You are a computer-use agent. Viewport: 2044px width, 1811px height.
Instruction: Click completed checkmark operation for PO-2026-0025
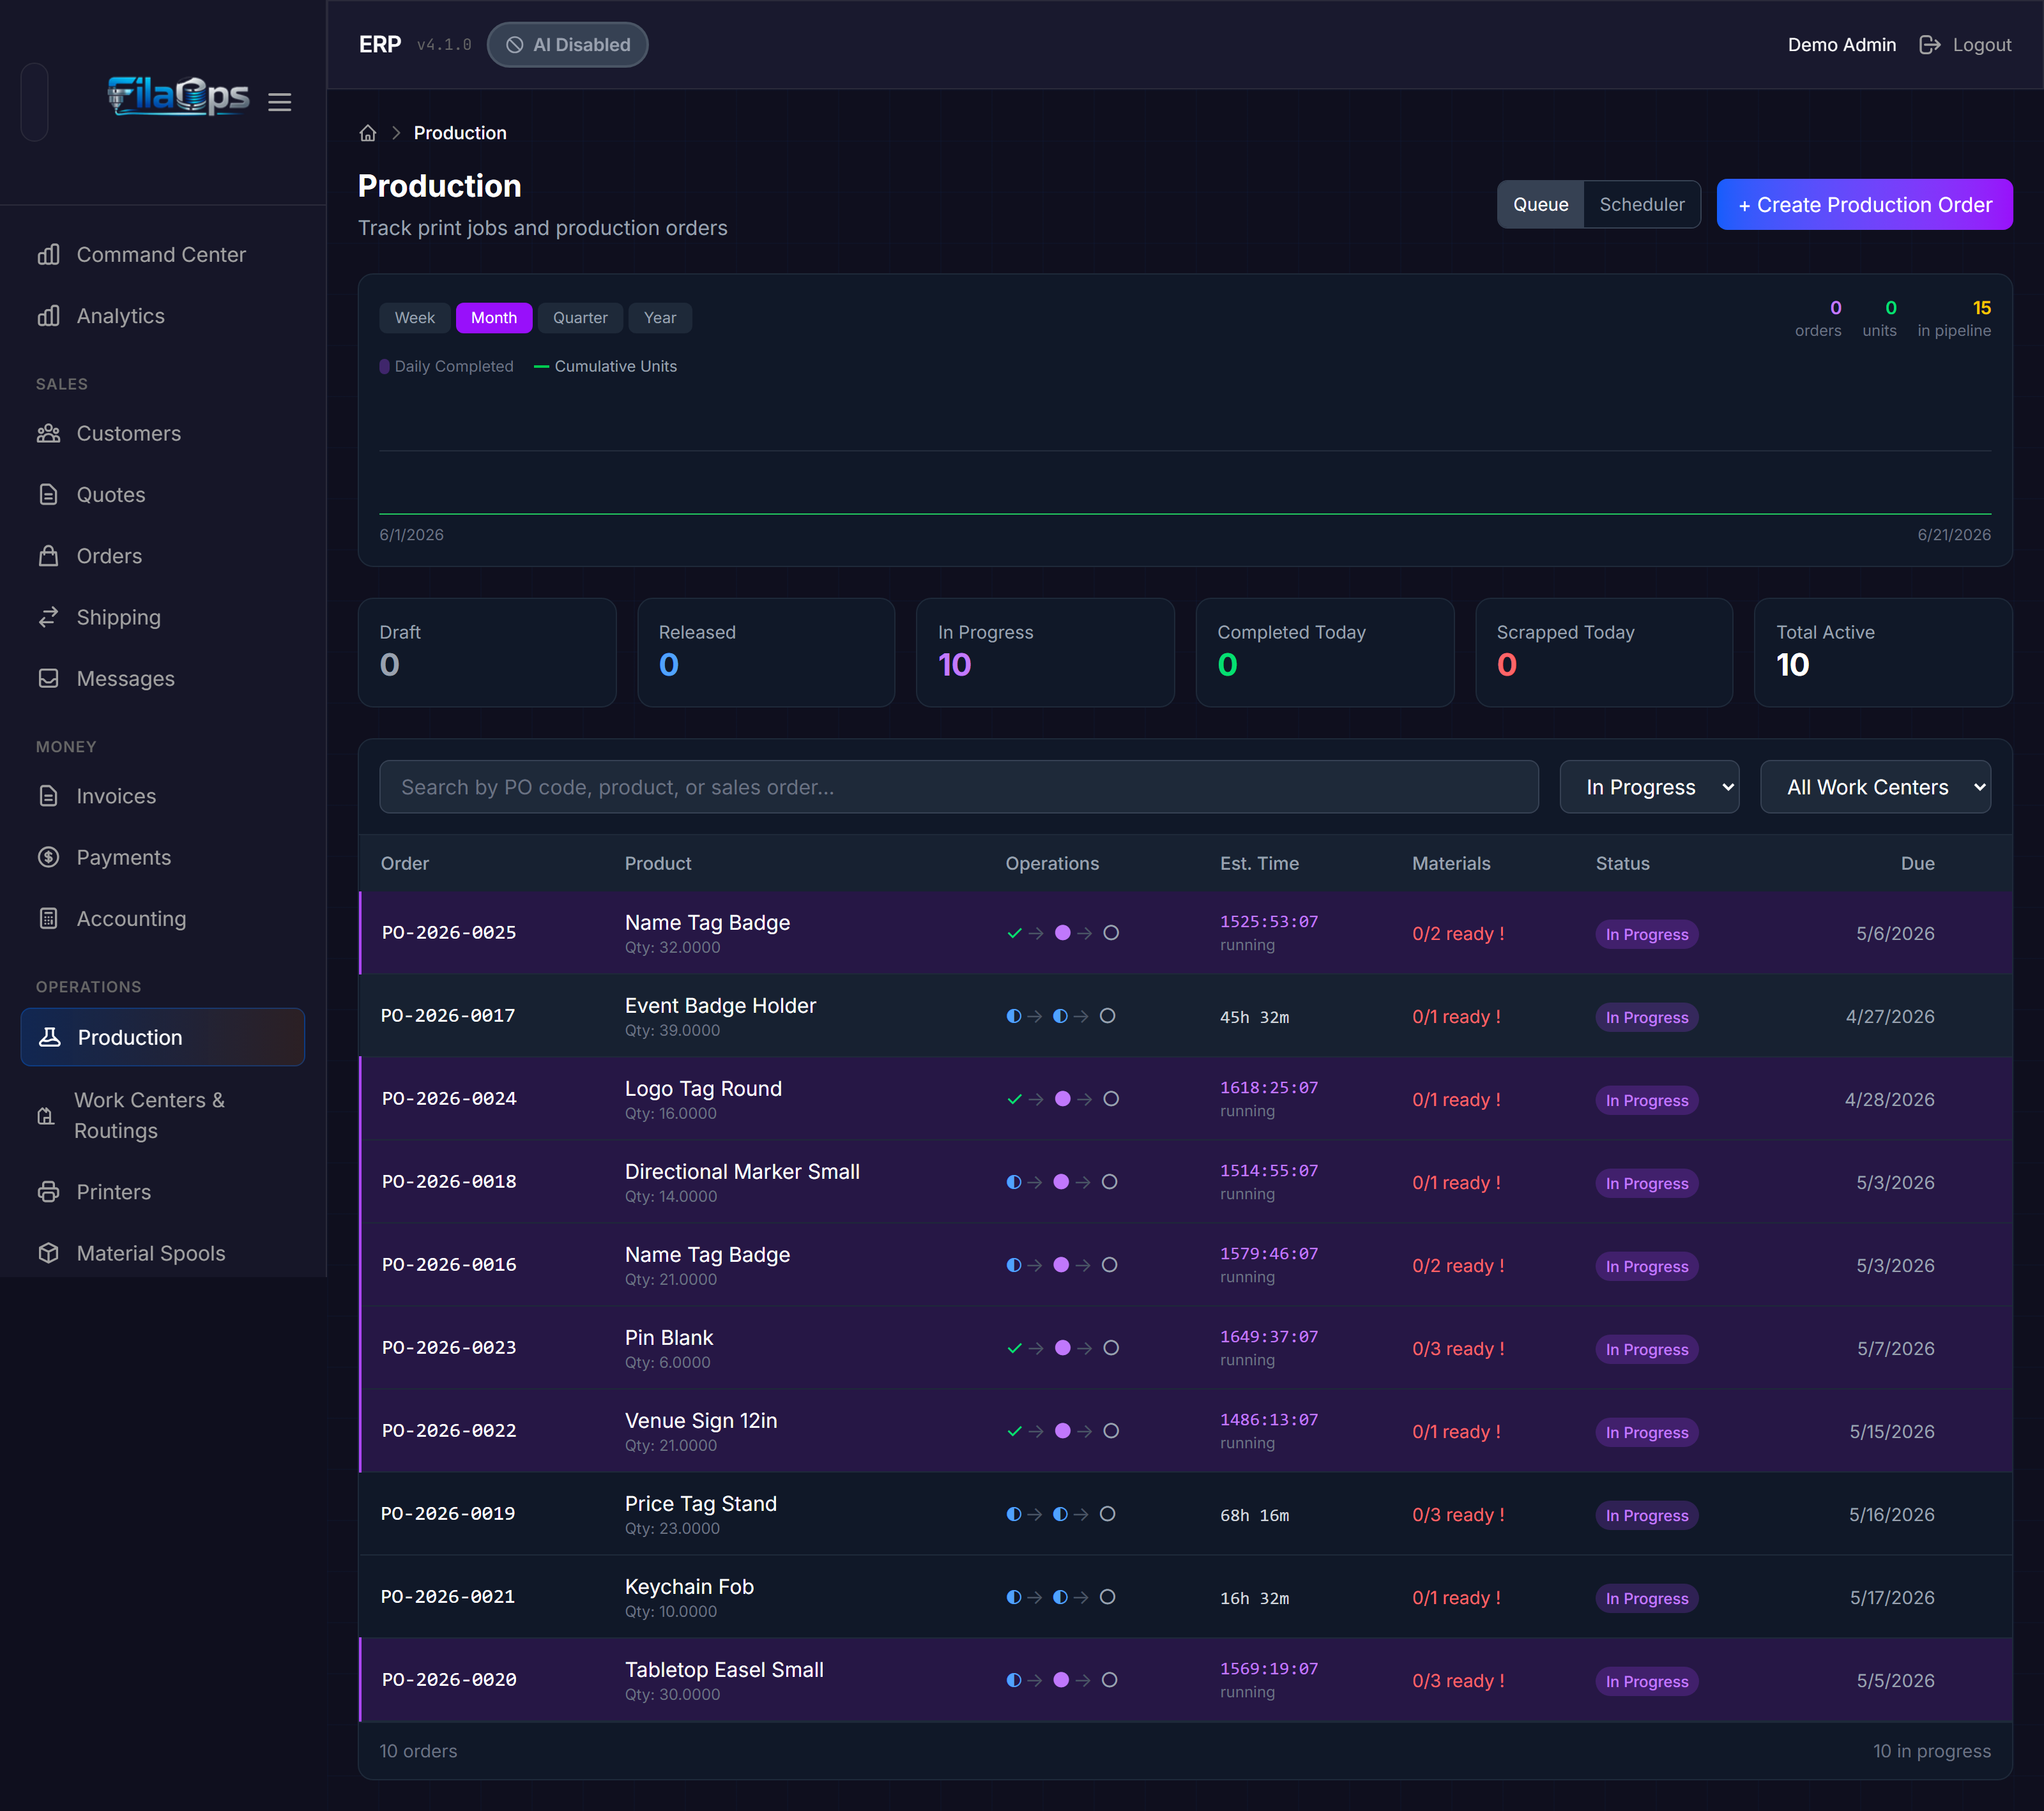click(1014, 933)
